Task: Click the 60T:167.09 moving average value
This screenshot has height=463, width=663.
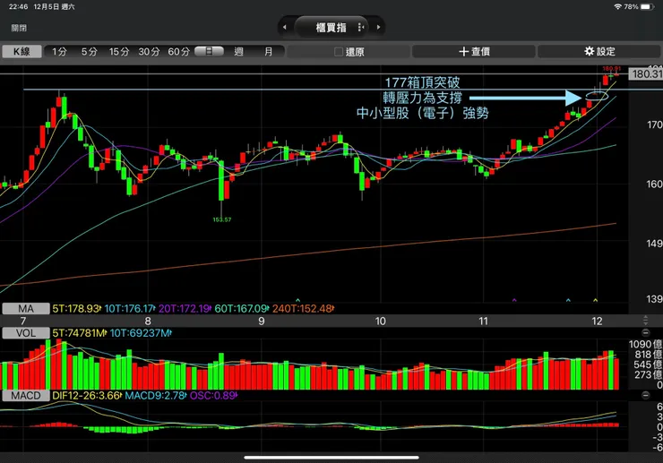Action: click(241, 309)
